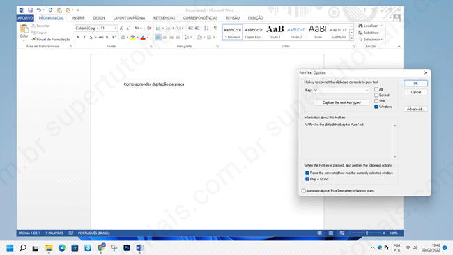The width and height of the screenshot is (453, 255).
Task: Open the Key dropdown in PureText Options
Action: point(341,91)
